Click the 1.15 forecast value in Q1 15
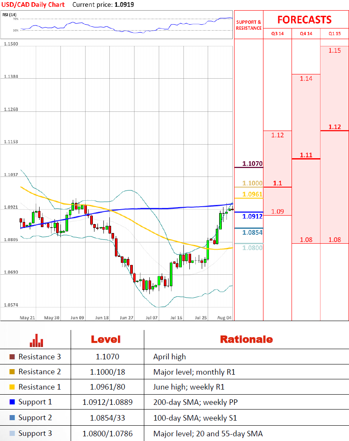 (335, 51)
